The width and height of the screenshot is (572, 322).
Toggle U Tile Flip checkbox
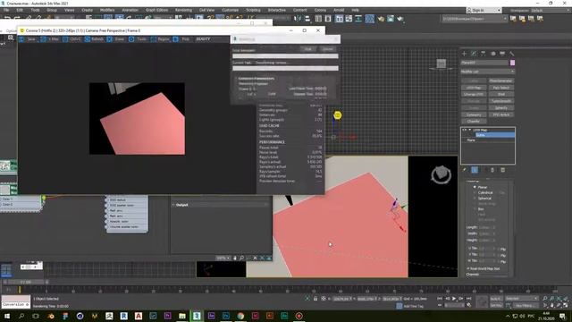(x=500, y=249)
